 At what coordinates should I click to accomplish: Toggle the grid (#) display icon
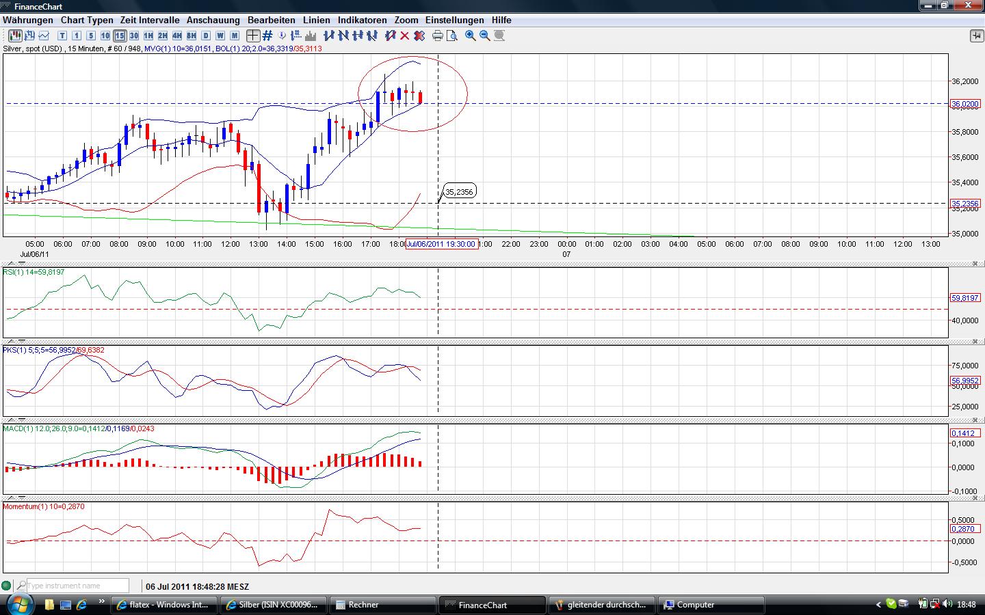(x=267, y=36)
